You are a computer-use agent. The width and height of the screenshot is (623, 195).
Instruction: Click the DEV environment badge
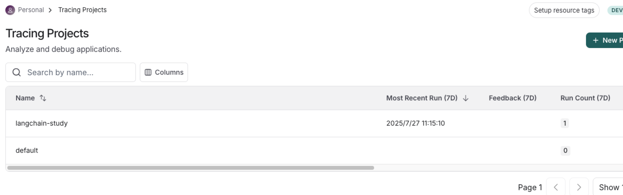tap(615, 10)
